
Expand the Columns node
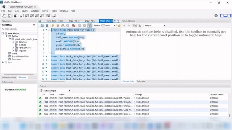point(13,42)
